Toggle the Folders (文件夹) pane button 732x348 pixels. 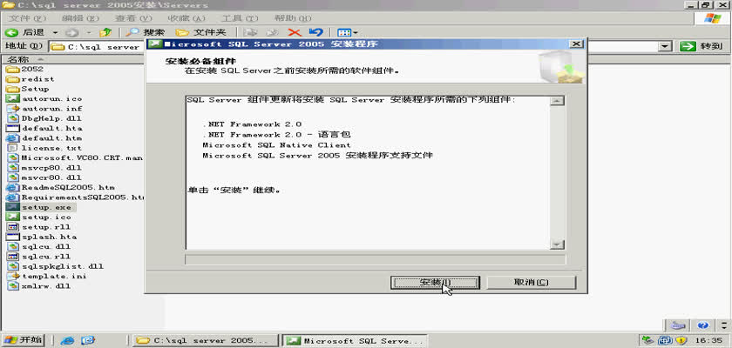pos(201,32)
